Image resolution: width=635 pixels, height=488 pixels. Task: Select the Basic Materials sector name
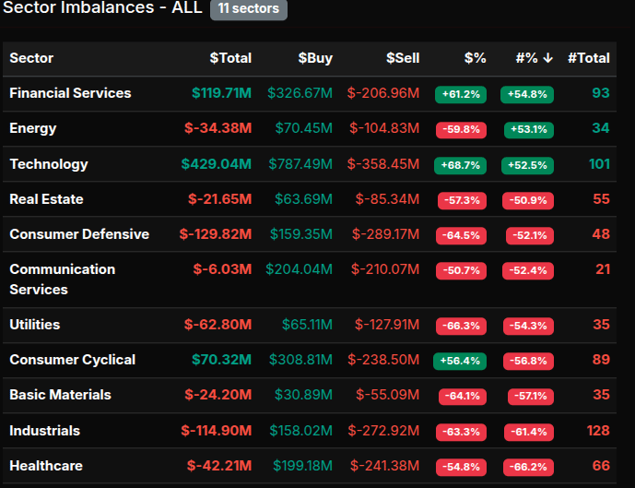point(60,395)
